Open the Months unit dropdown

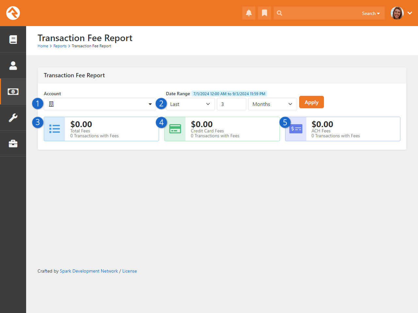[273, 104]
